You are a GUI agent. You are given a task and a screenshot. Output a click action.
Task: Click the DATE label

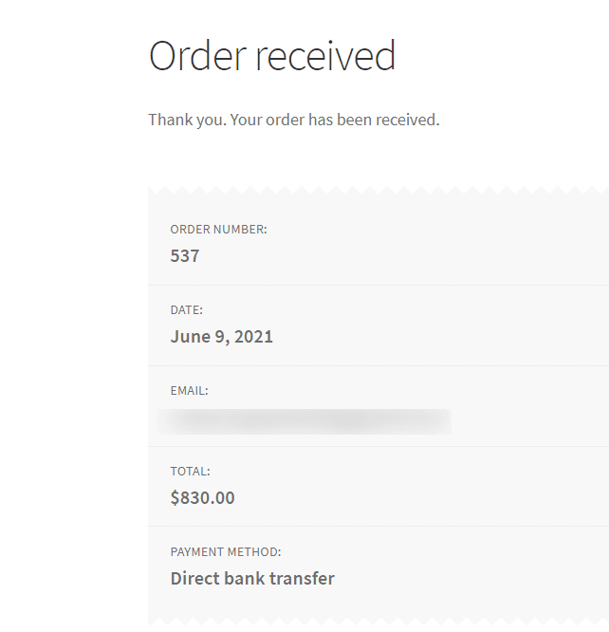(x=186, y=310)
